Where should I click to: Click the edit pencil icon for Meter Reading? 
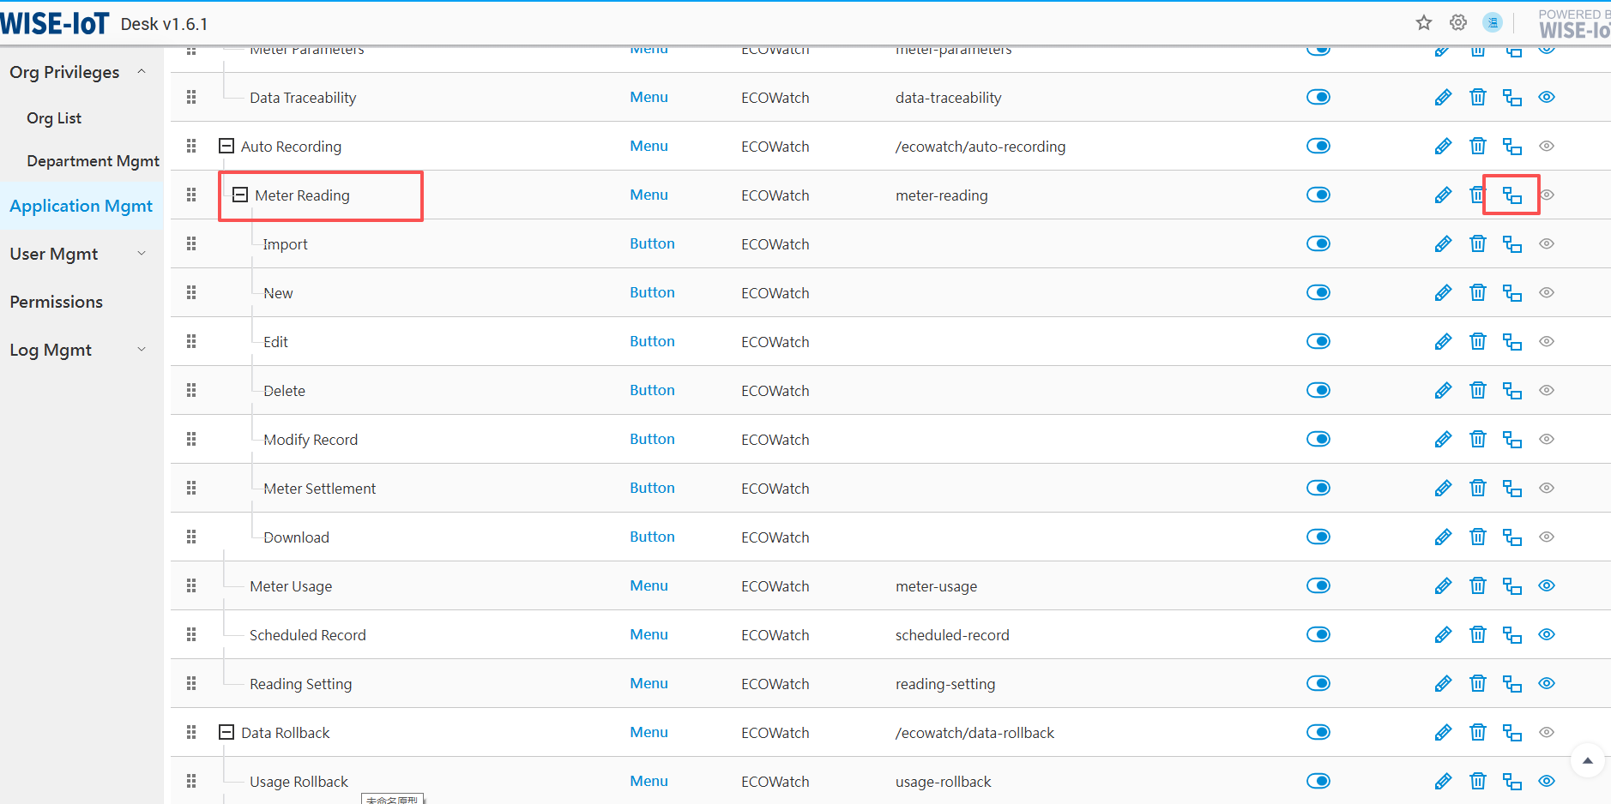click(x=1443, y=195)
